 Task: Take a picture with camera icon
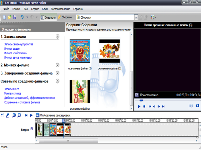point(198,106)
